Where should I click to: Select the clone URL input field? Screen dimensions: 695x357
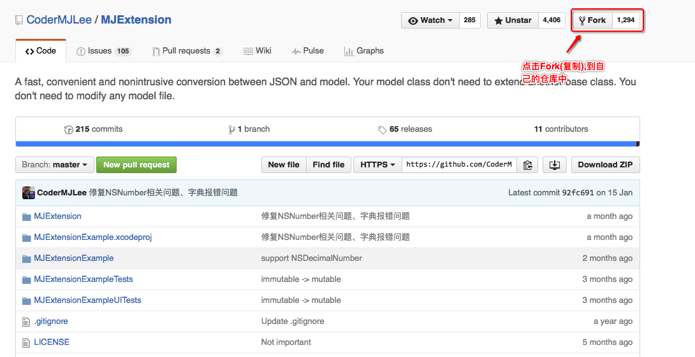click(x=459, y=165)
